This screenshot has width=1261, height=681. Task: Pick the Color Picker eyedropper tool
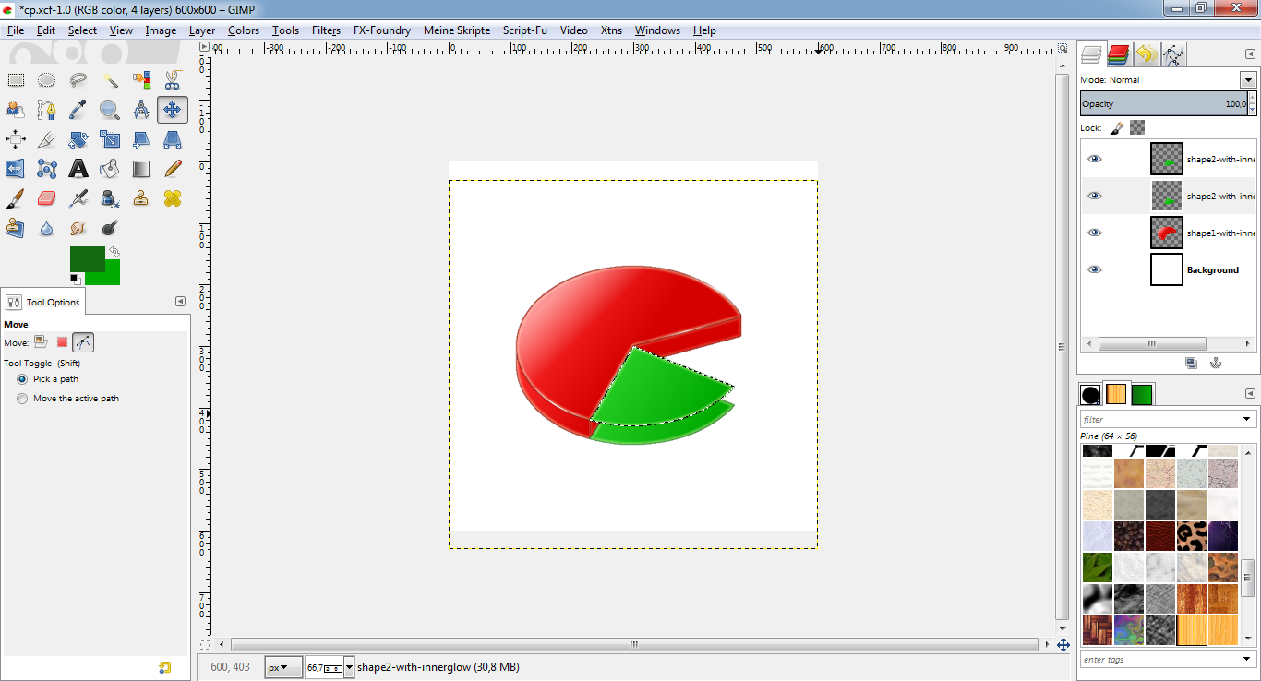click(78, 110)
